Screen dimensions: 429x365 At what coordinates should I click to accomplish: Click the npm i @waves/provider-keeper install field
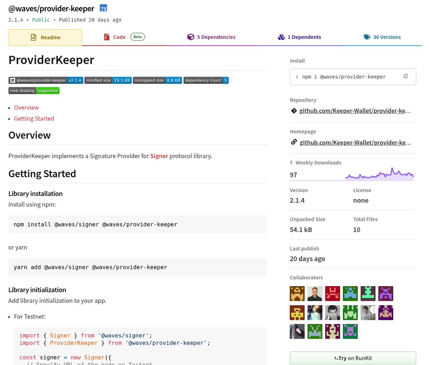point(353,77)
